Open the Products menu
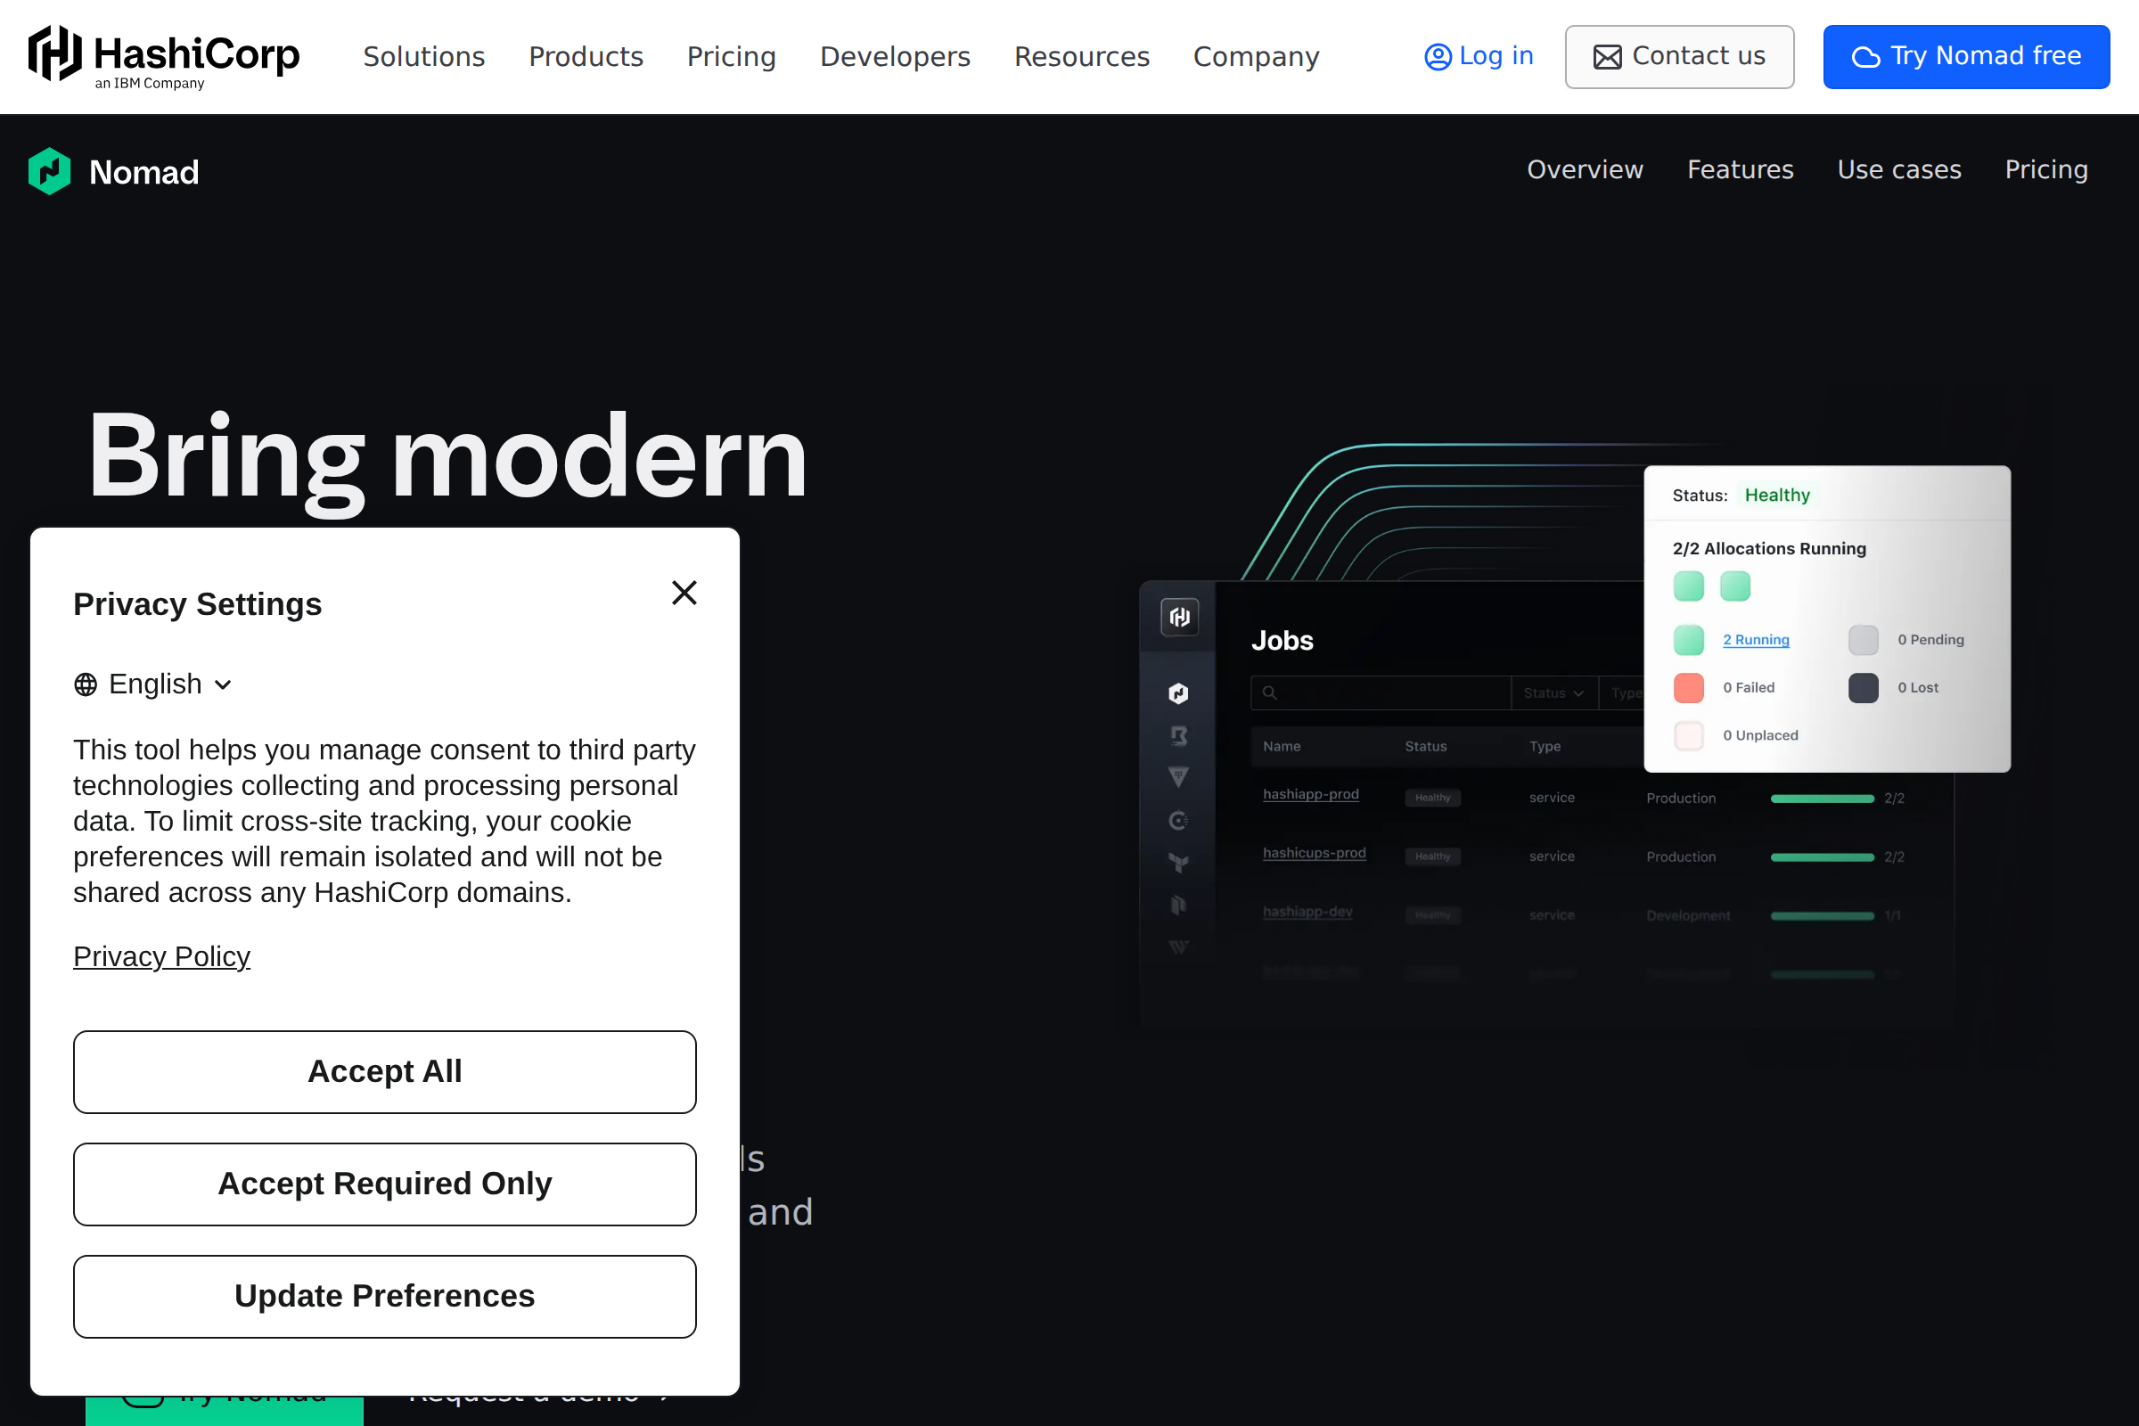 click(x=586, y=56)
